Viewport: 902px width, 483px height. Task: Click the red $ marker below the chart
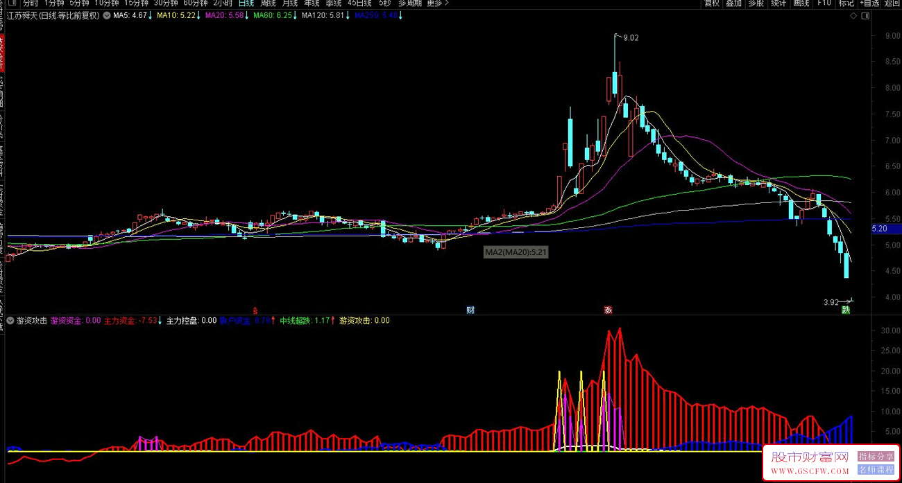click(x=255, y=310)
